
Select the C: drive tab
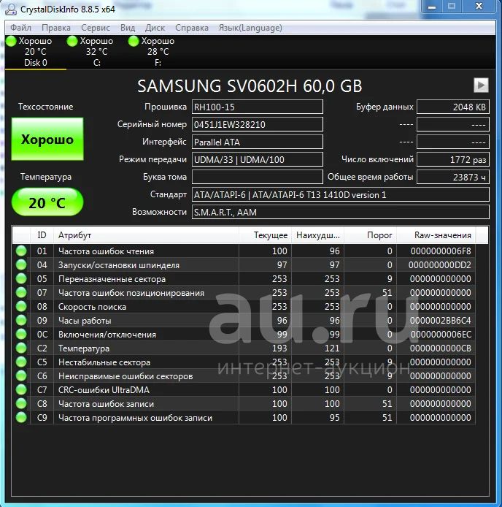pyautogui.click(x=97, y=52)
